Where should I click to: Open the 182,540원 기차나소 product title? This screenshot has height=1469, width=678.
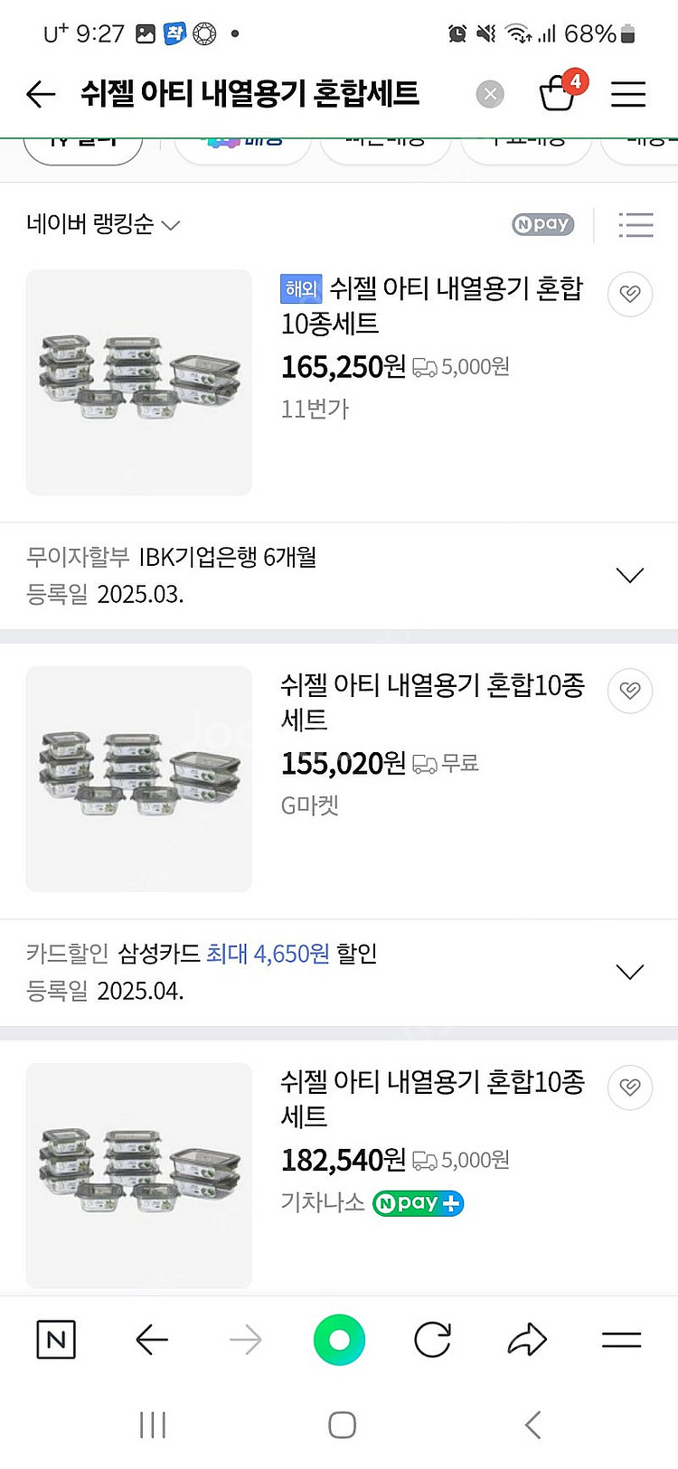click(432, 1098)
